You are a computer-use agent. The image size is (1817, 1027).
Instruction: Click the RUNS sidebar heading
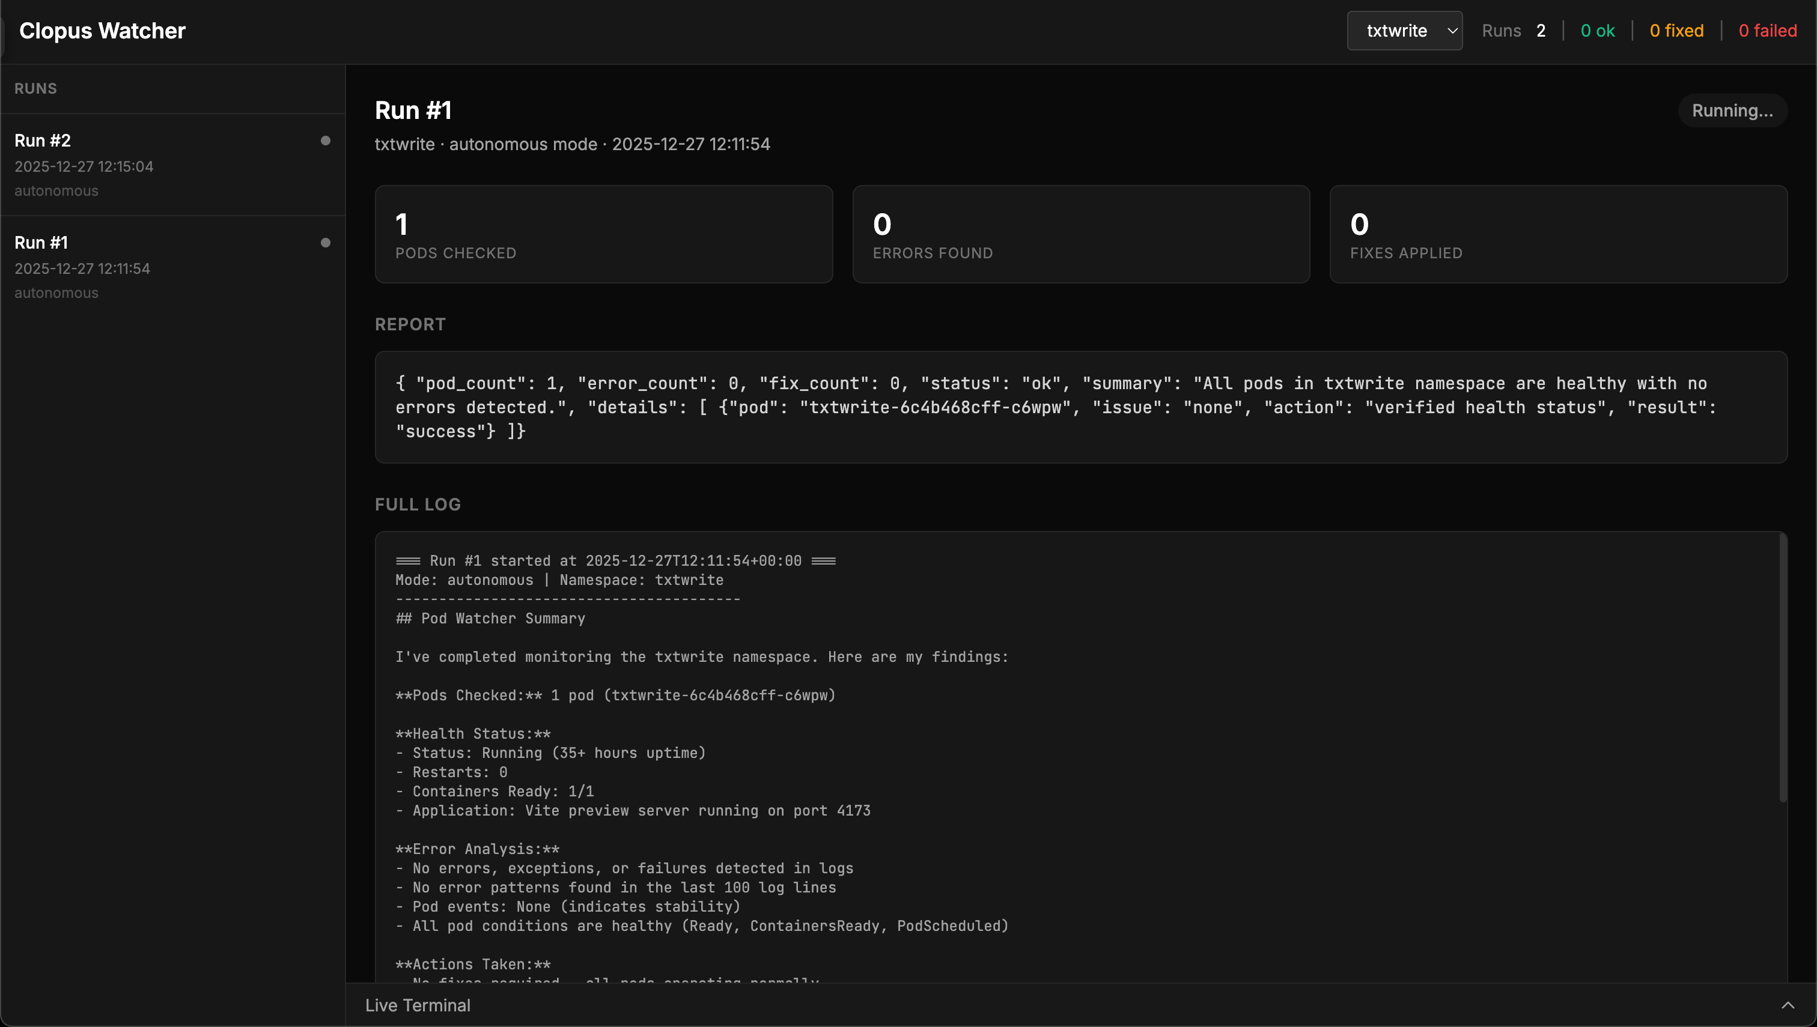(x=36, y=89)
